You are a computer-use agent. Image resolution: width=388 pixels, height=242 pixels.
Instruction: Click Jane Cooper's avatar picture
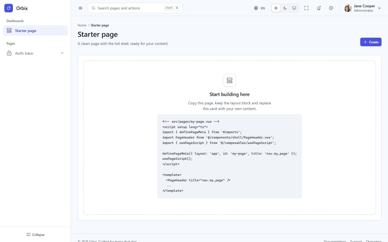point(348,8)
